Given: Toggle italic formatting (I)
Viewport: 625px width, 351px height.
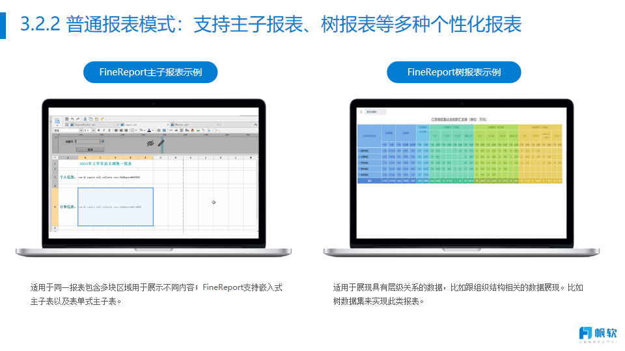Looking at the screenshot, I should pos(104,130).
